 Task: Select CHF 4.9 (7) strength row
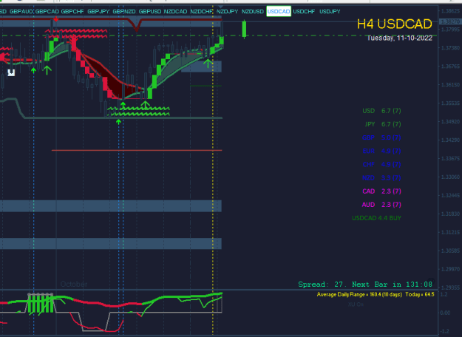(382, 164)
